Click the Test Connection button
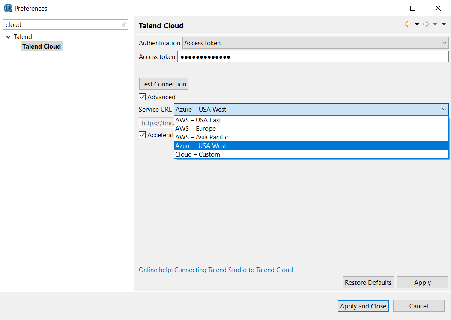 pos(164,84)
